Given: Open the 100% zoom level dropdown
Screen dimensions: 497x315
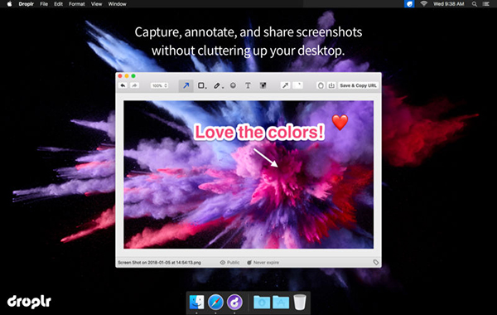Looking at the screenshot, I should coord(159,85).
